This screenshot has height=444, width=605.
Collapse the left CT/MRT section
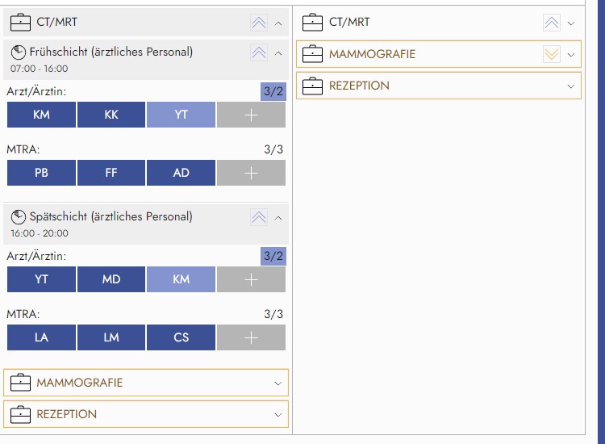point(278,23)
